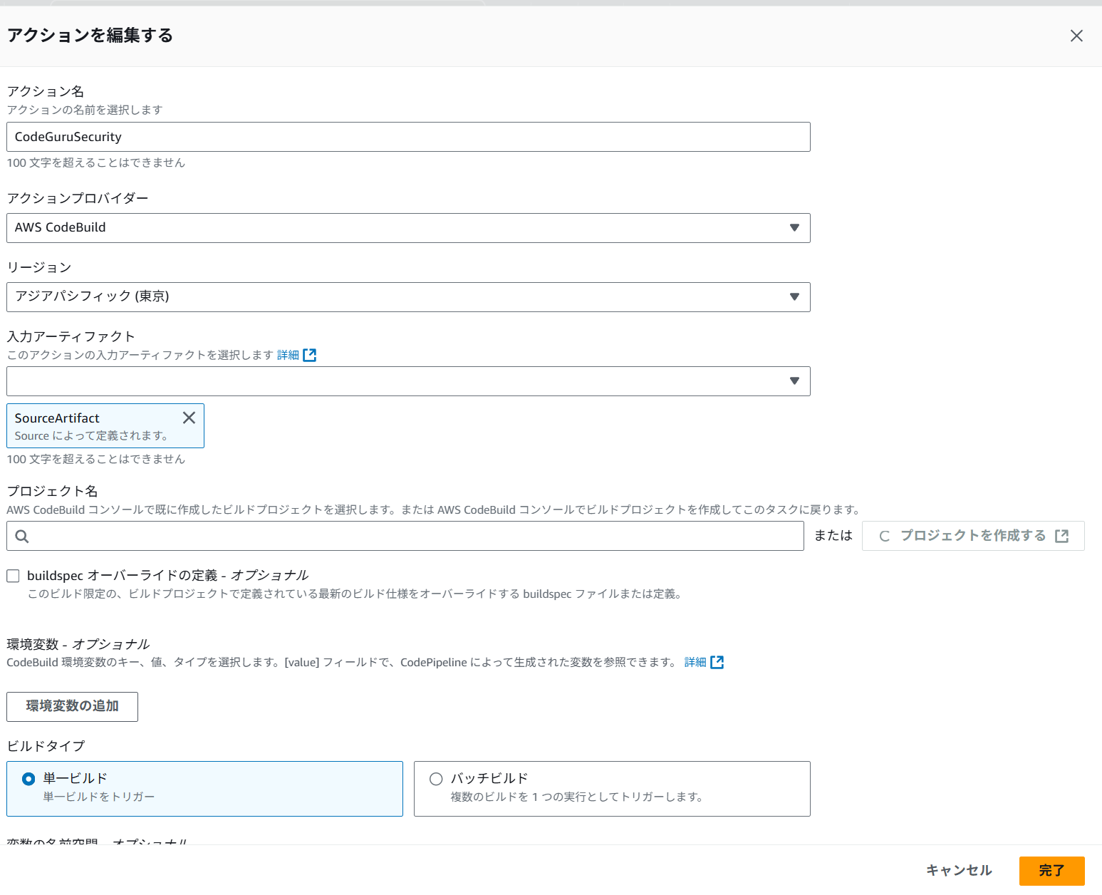
Task: Open the 入力アーティファクト 詳細 external link icon
Action: point(311,354)
